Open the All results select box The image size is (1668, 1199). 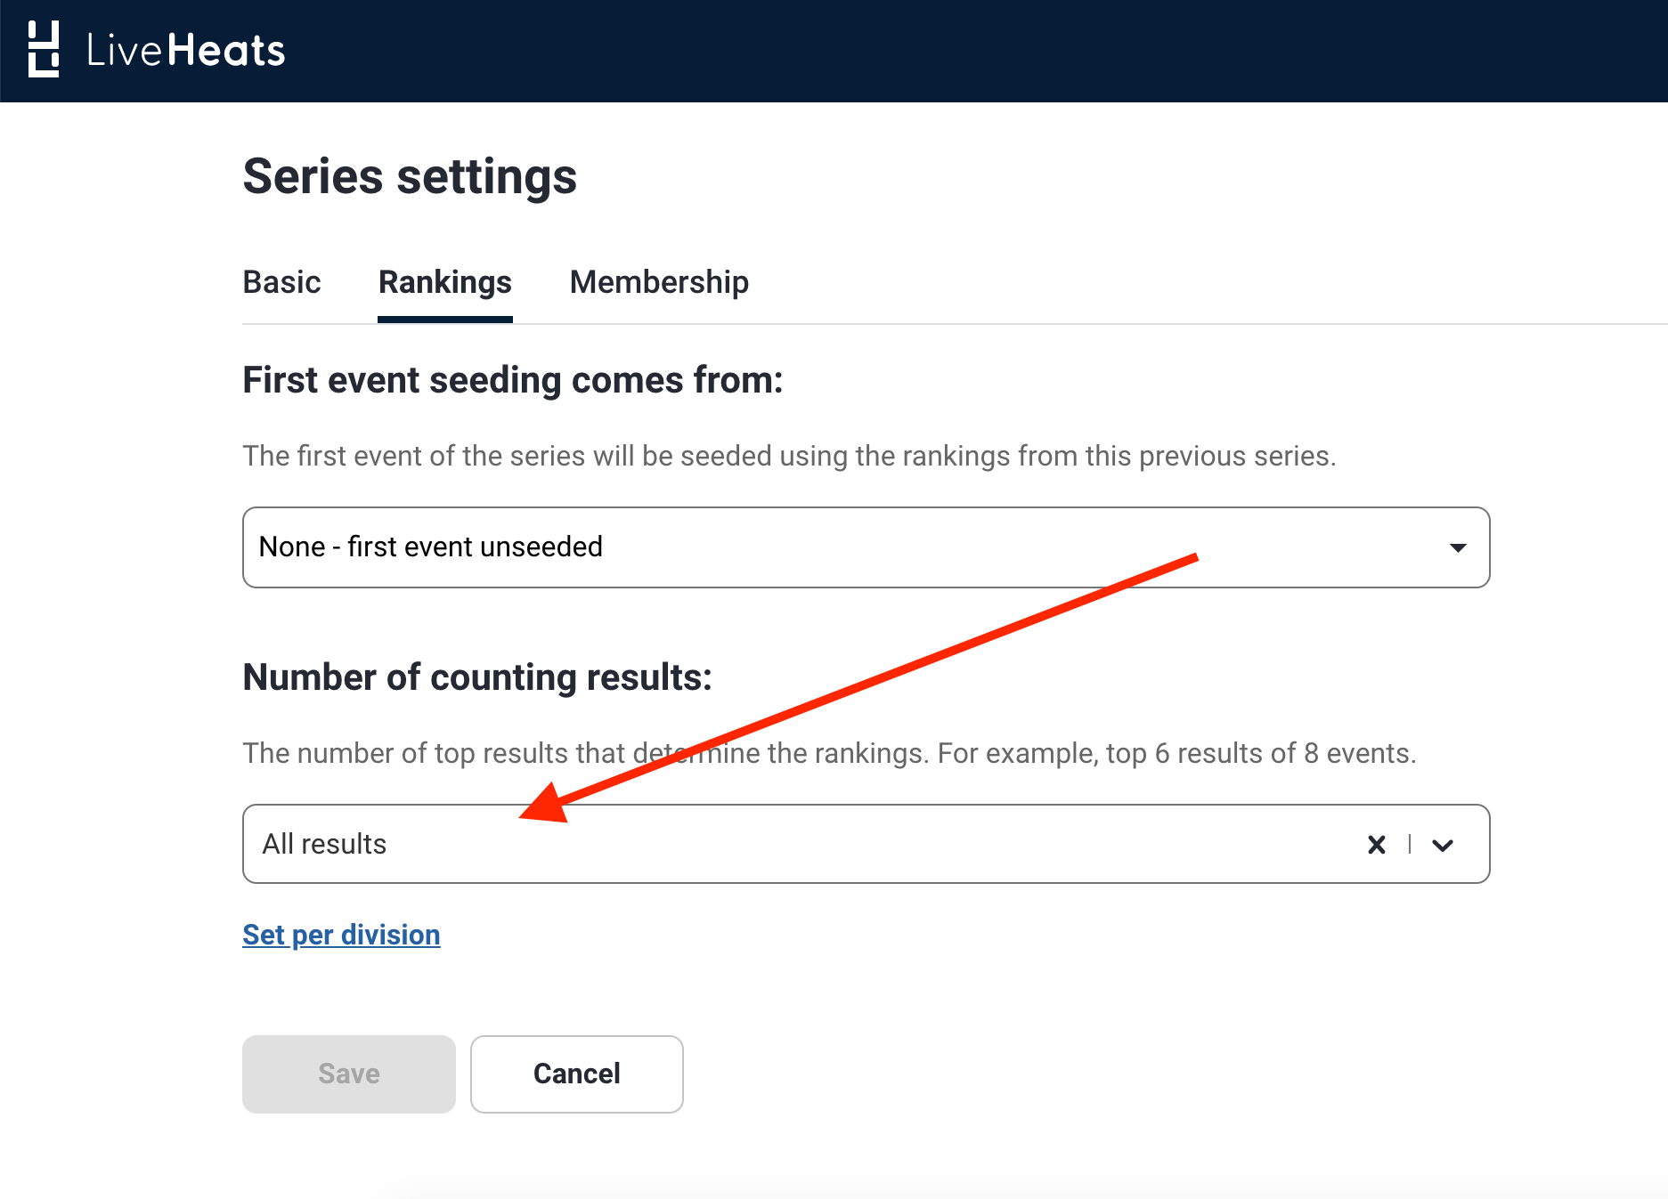pyautogui.click(x=866, y=844)
